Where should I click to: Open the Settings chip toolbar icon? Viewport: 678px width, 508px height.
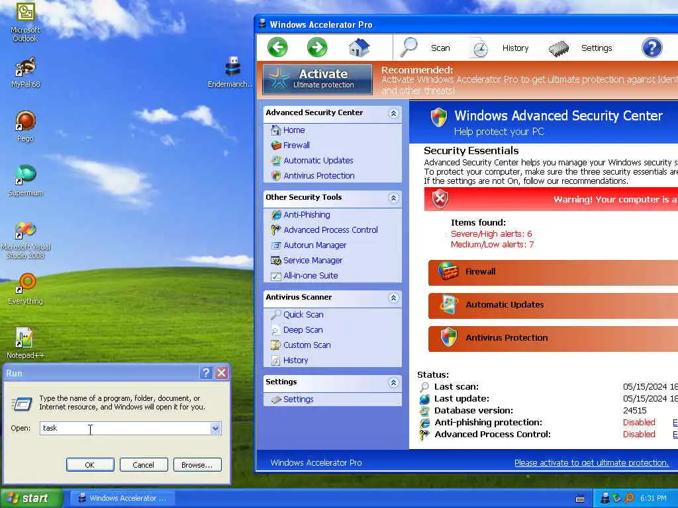pos(559,48)
